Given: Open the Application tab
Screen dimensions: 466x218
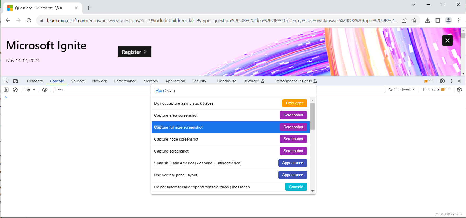Looking at the screenshot, I should click(x=175, y=81).
